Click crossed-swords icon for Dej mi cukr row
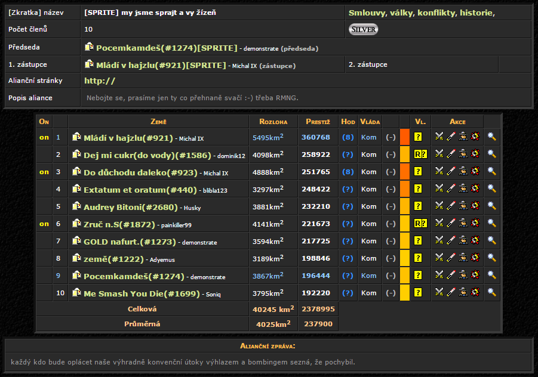The image size is (538, 377). pyautogui.click(x=439, y=153)
